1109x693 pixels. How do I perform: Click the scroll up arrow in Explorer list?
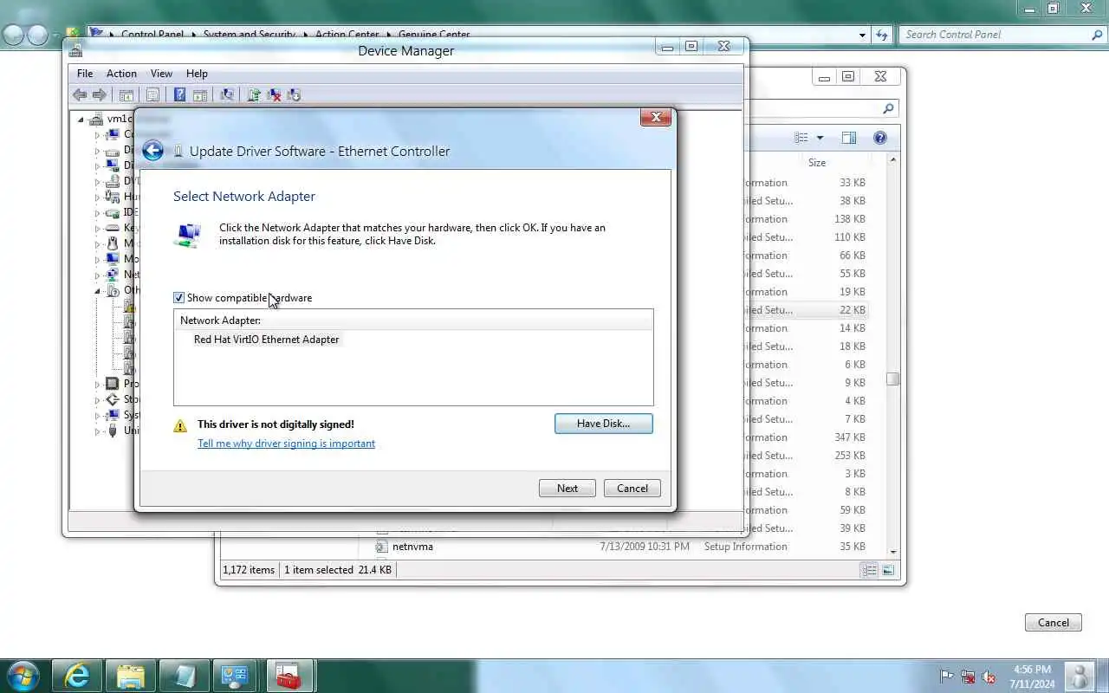point(892,162)
